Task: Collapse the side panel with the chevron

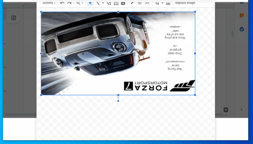Action: tap(241, 110)
